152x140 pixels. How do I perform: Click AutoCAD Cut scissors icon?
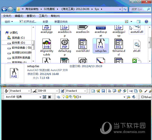point(131,91)
